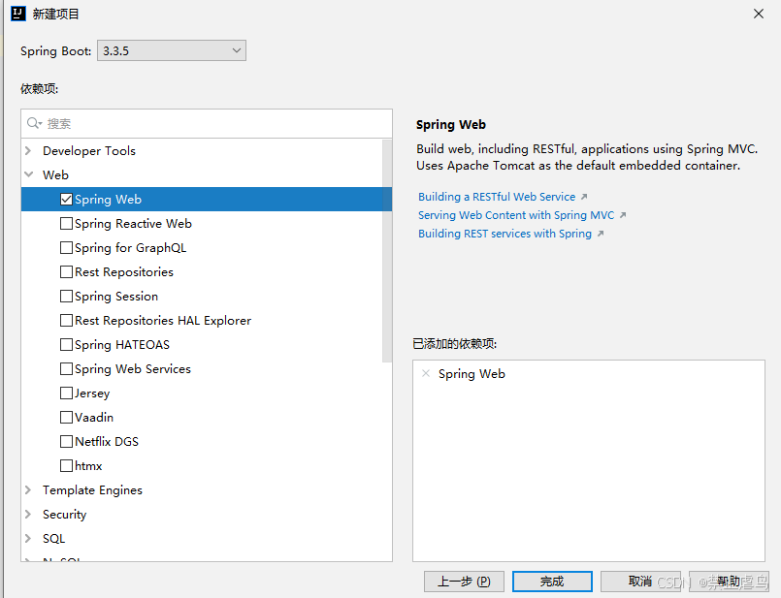Image resolution: width=781 pixels, height=598 pixels.
Task: Click the 取消 button
Action: pos(640,582)
